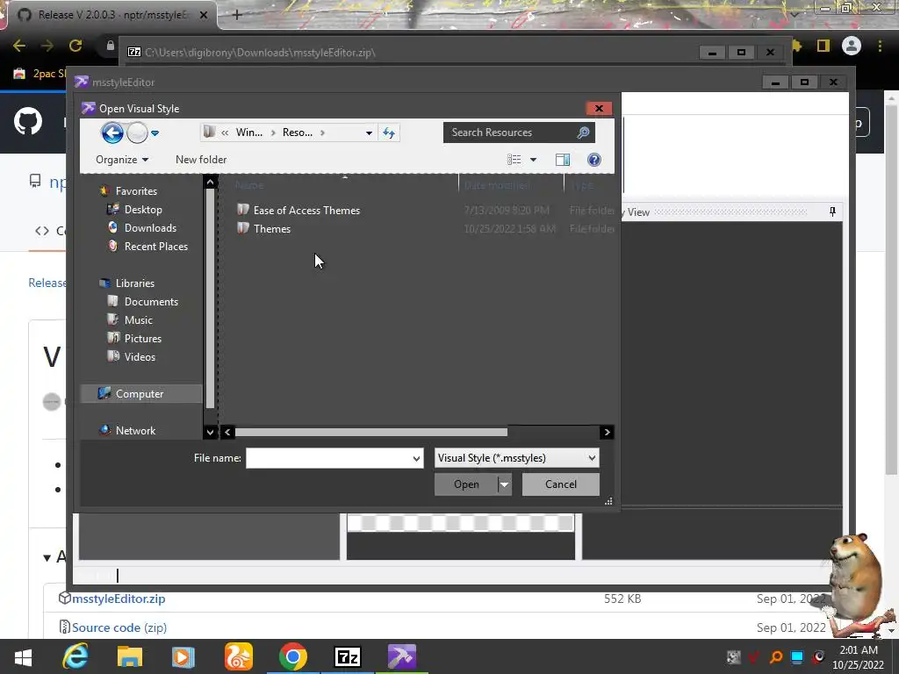This screenshot has width=899, height=674.
Task: Click the Open button
Action: click(466, 484)
